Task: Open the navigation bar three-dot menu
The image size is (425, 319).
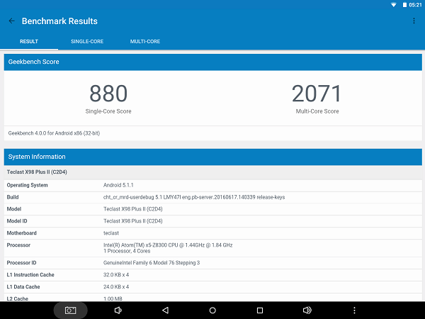Action: 354,310
